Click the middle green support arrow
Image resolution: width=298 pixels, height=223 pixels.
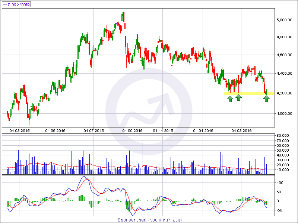coord(239,97)
